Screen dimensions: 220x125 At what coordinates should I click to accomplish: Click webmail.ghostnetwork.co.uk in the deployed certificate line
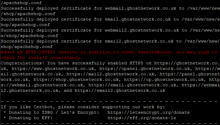click(x=140, y=9)
